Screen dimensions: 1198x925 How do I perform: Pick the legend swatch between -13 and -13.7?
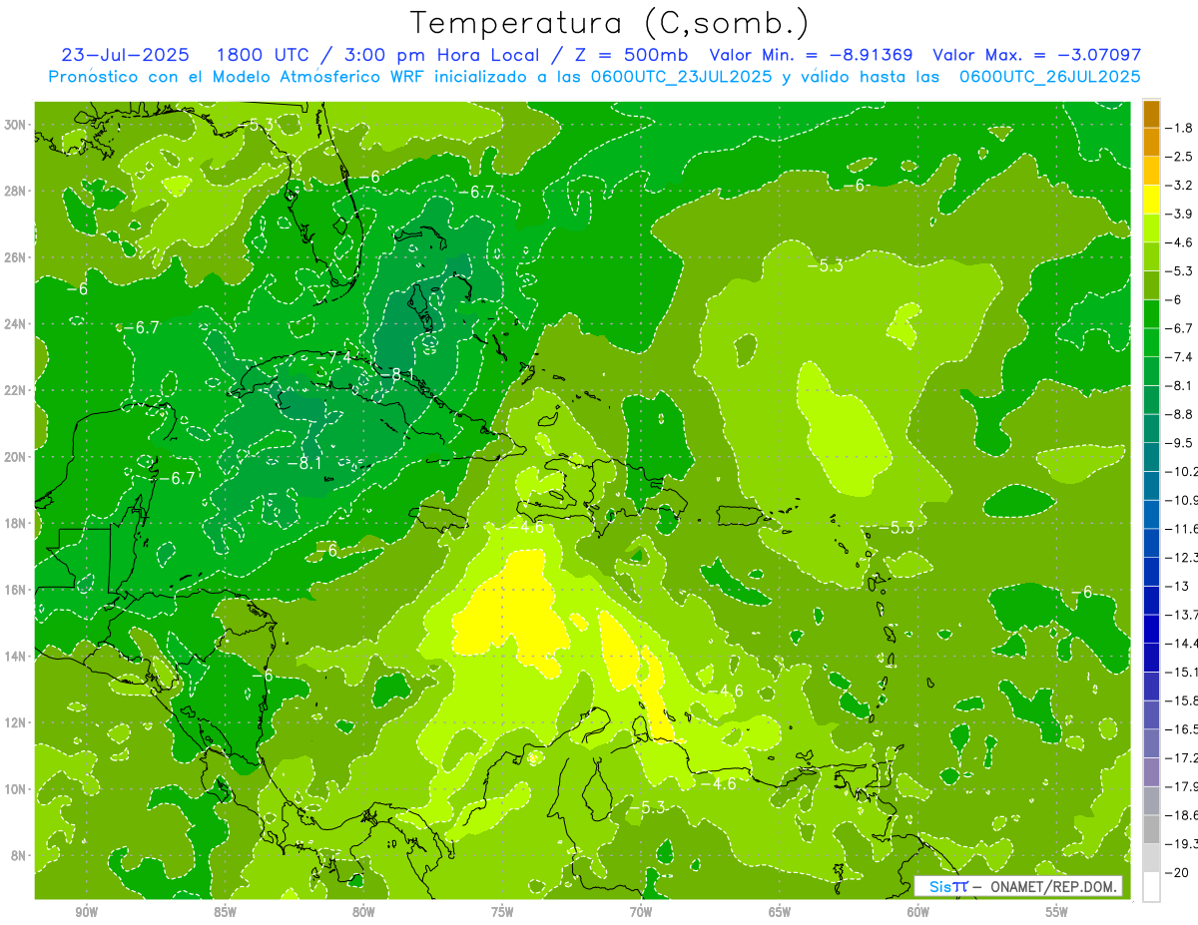pos(1151,600)
